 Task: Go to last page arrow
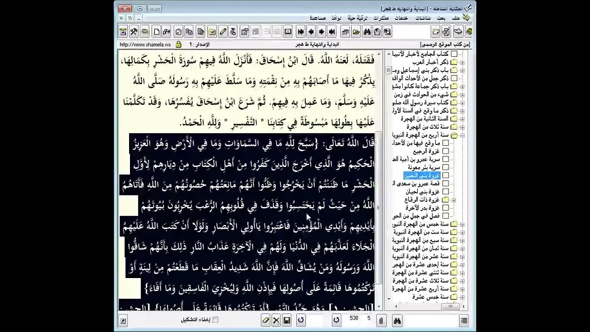click(x=332, y=32)
